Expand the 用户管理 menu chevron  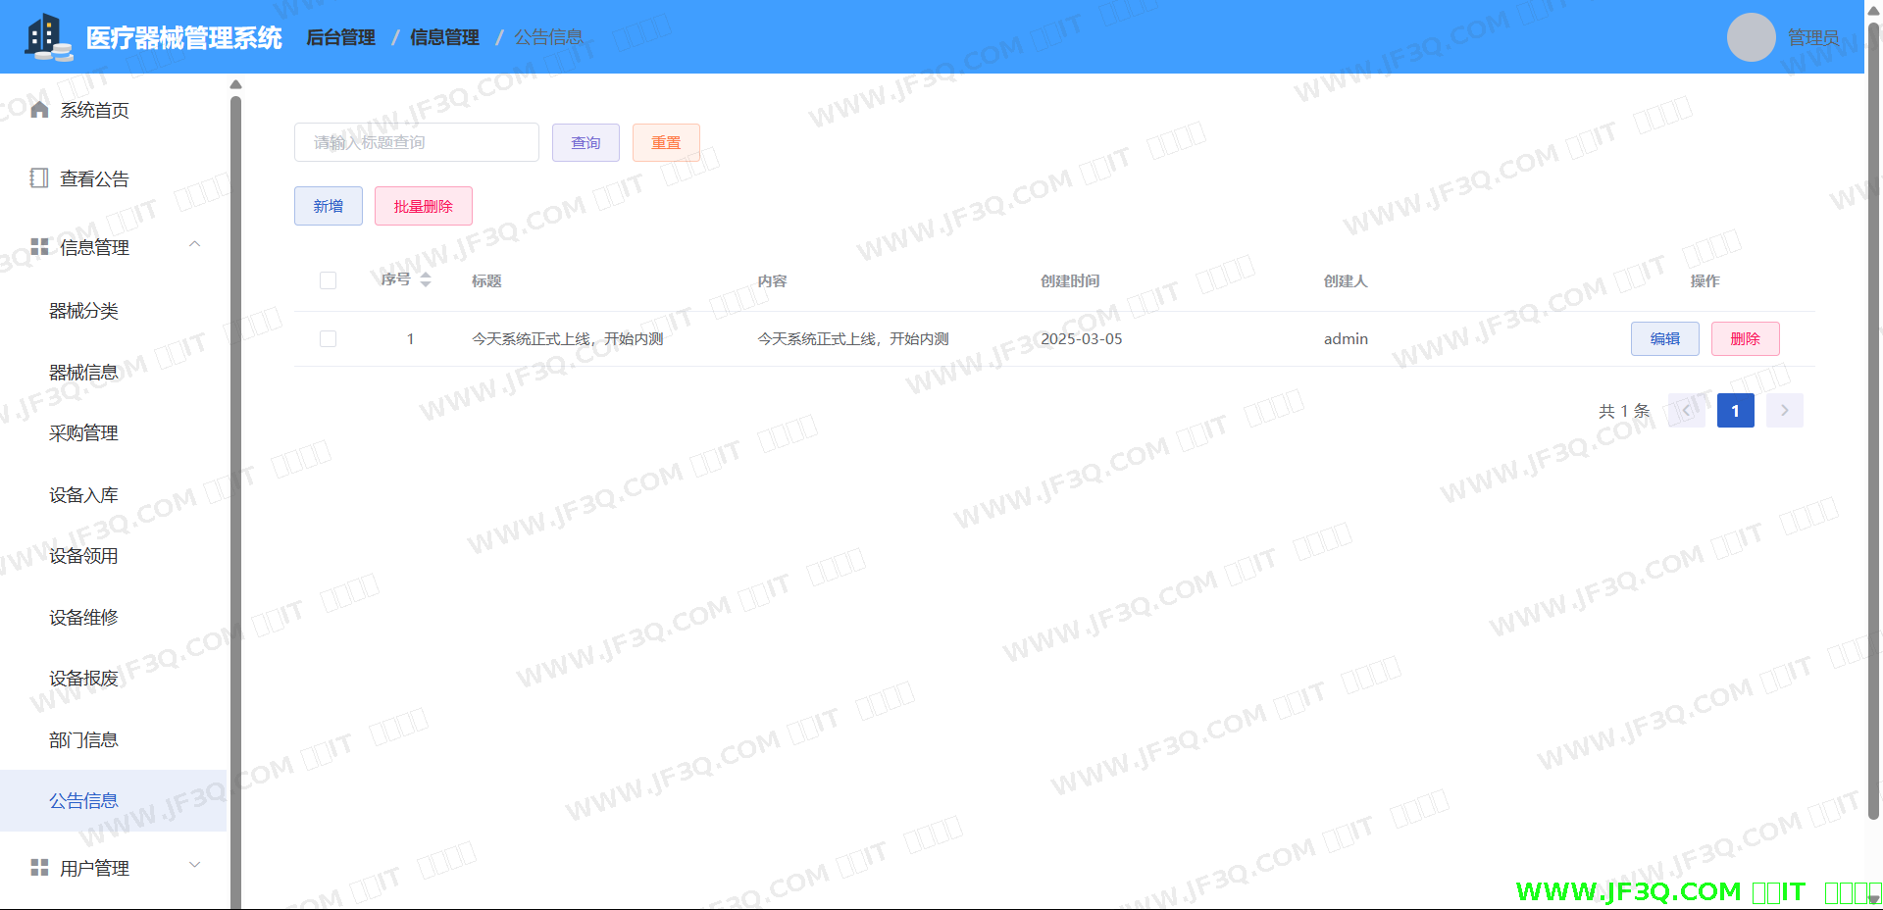pyautogui.click(x=194, y=865)
